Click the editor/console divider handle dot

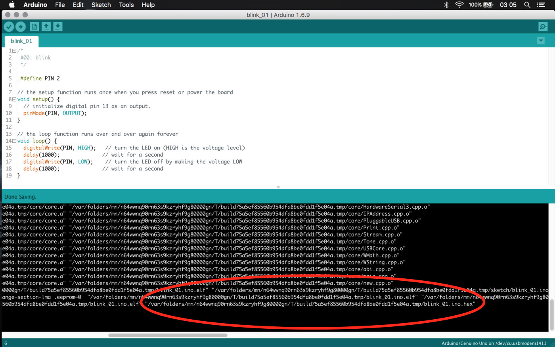[278, 187]
